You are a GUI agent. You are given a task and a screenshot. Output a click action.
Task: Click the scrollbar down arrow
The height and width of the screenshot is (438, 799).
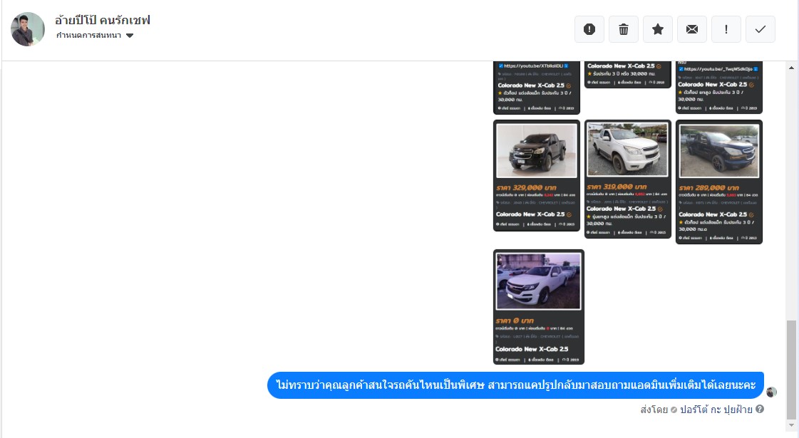791,424
